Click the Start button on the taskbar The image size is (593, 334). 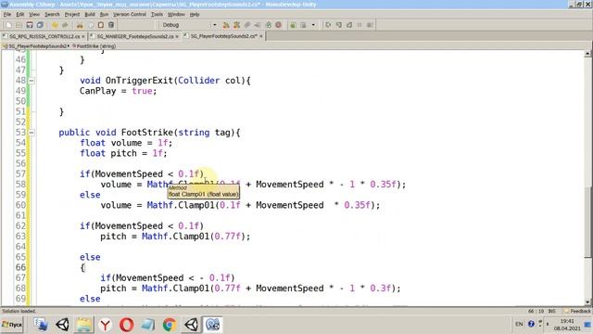click(12, 325)
